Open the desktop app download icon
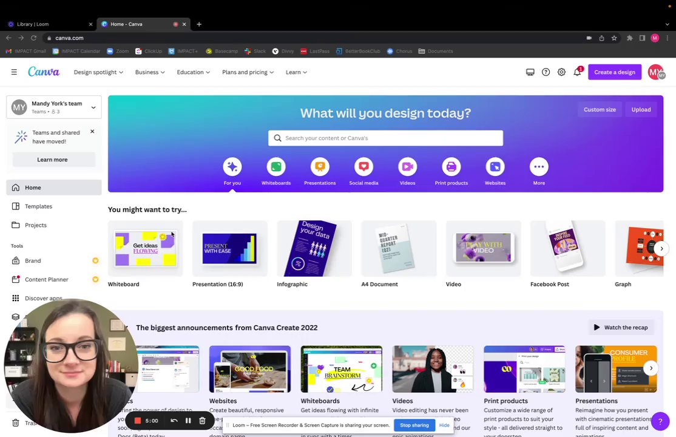 point(530,72)
